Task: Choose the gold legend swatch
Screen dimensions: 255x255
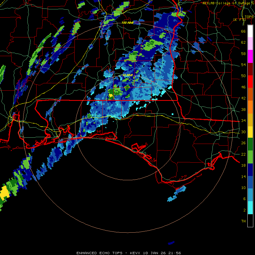Action: pyautogui.click(x=250, y=120)
